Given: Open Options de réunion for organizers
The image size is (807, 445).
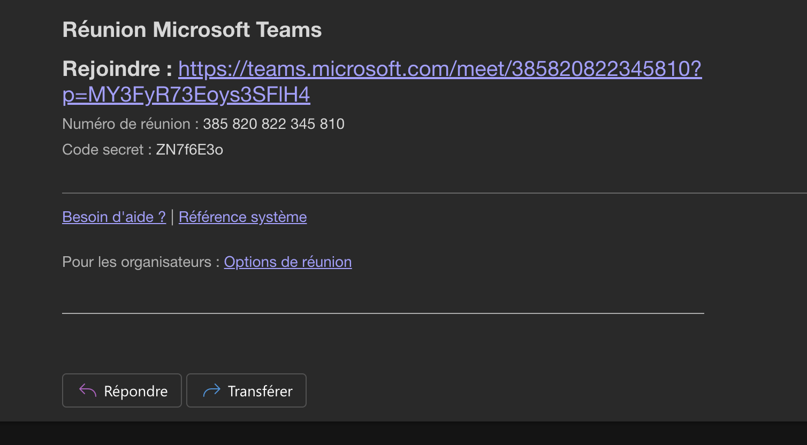Looking at the screenshot, I should click(287, 262).
